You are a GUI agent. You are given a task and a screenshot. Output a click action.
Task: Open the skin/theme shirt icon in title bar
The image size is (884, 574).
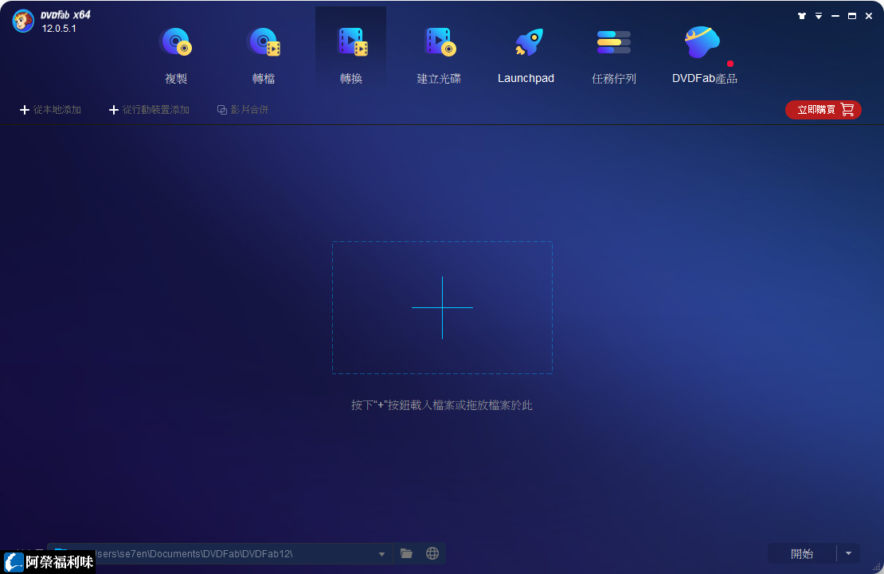[802, 16]
